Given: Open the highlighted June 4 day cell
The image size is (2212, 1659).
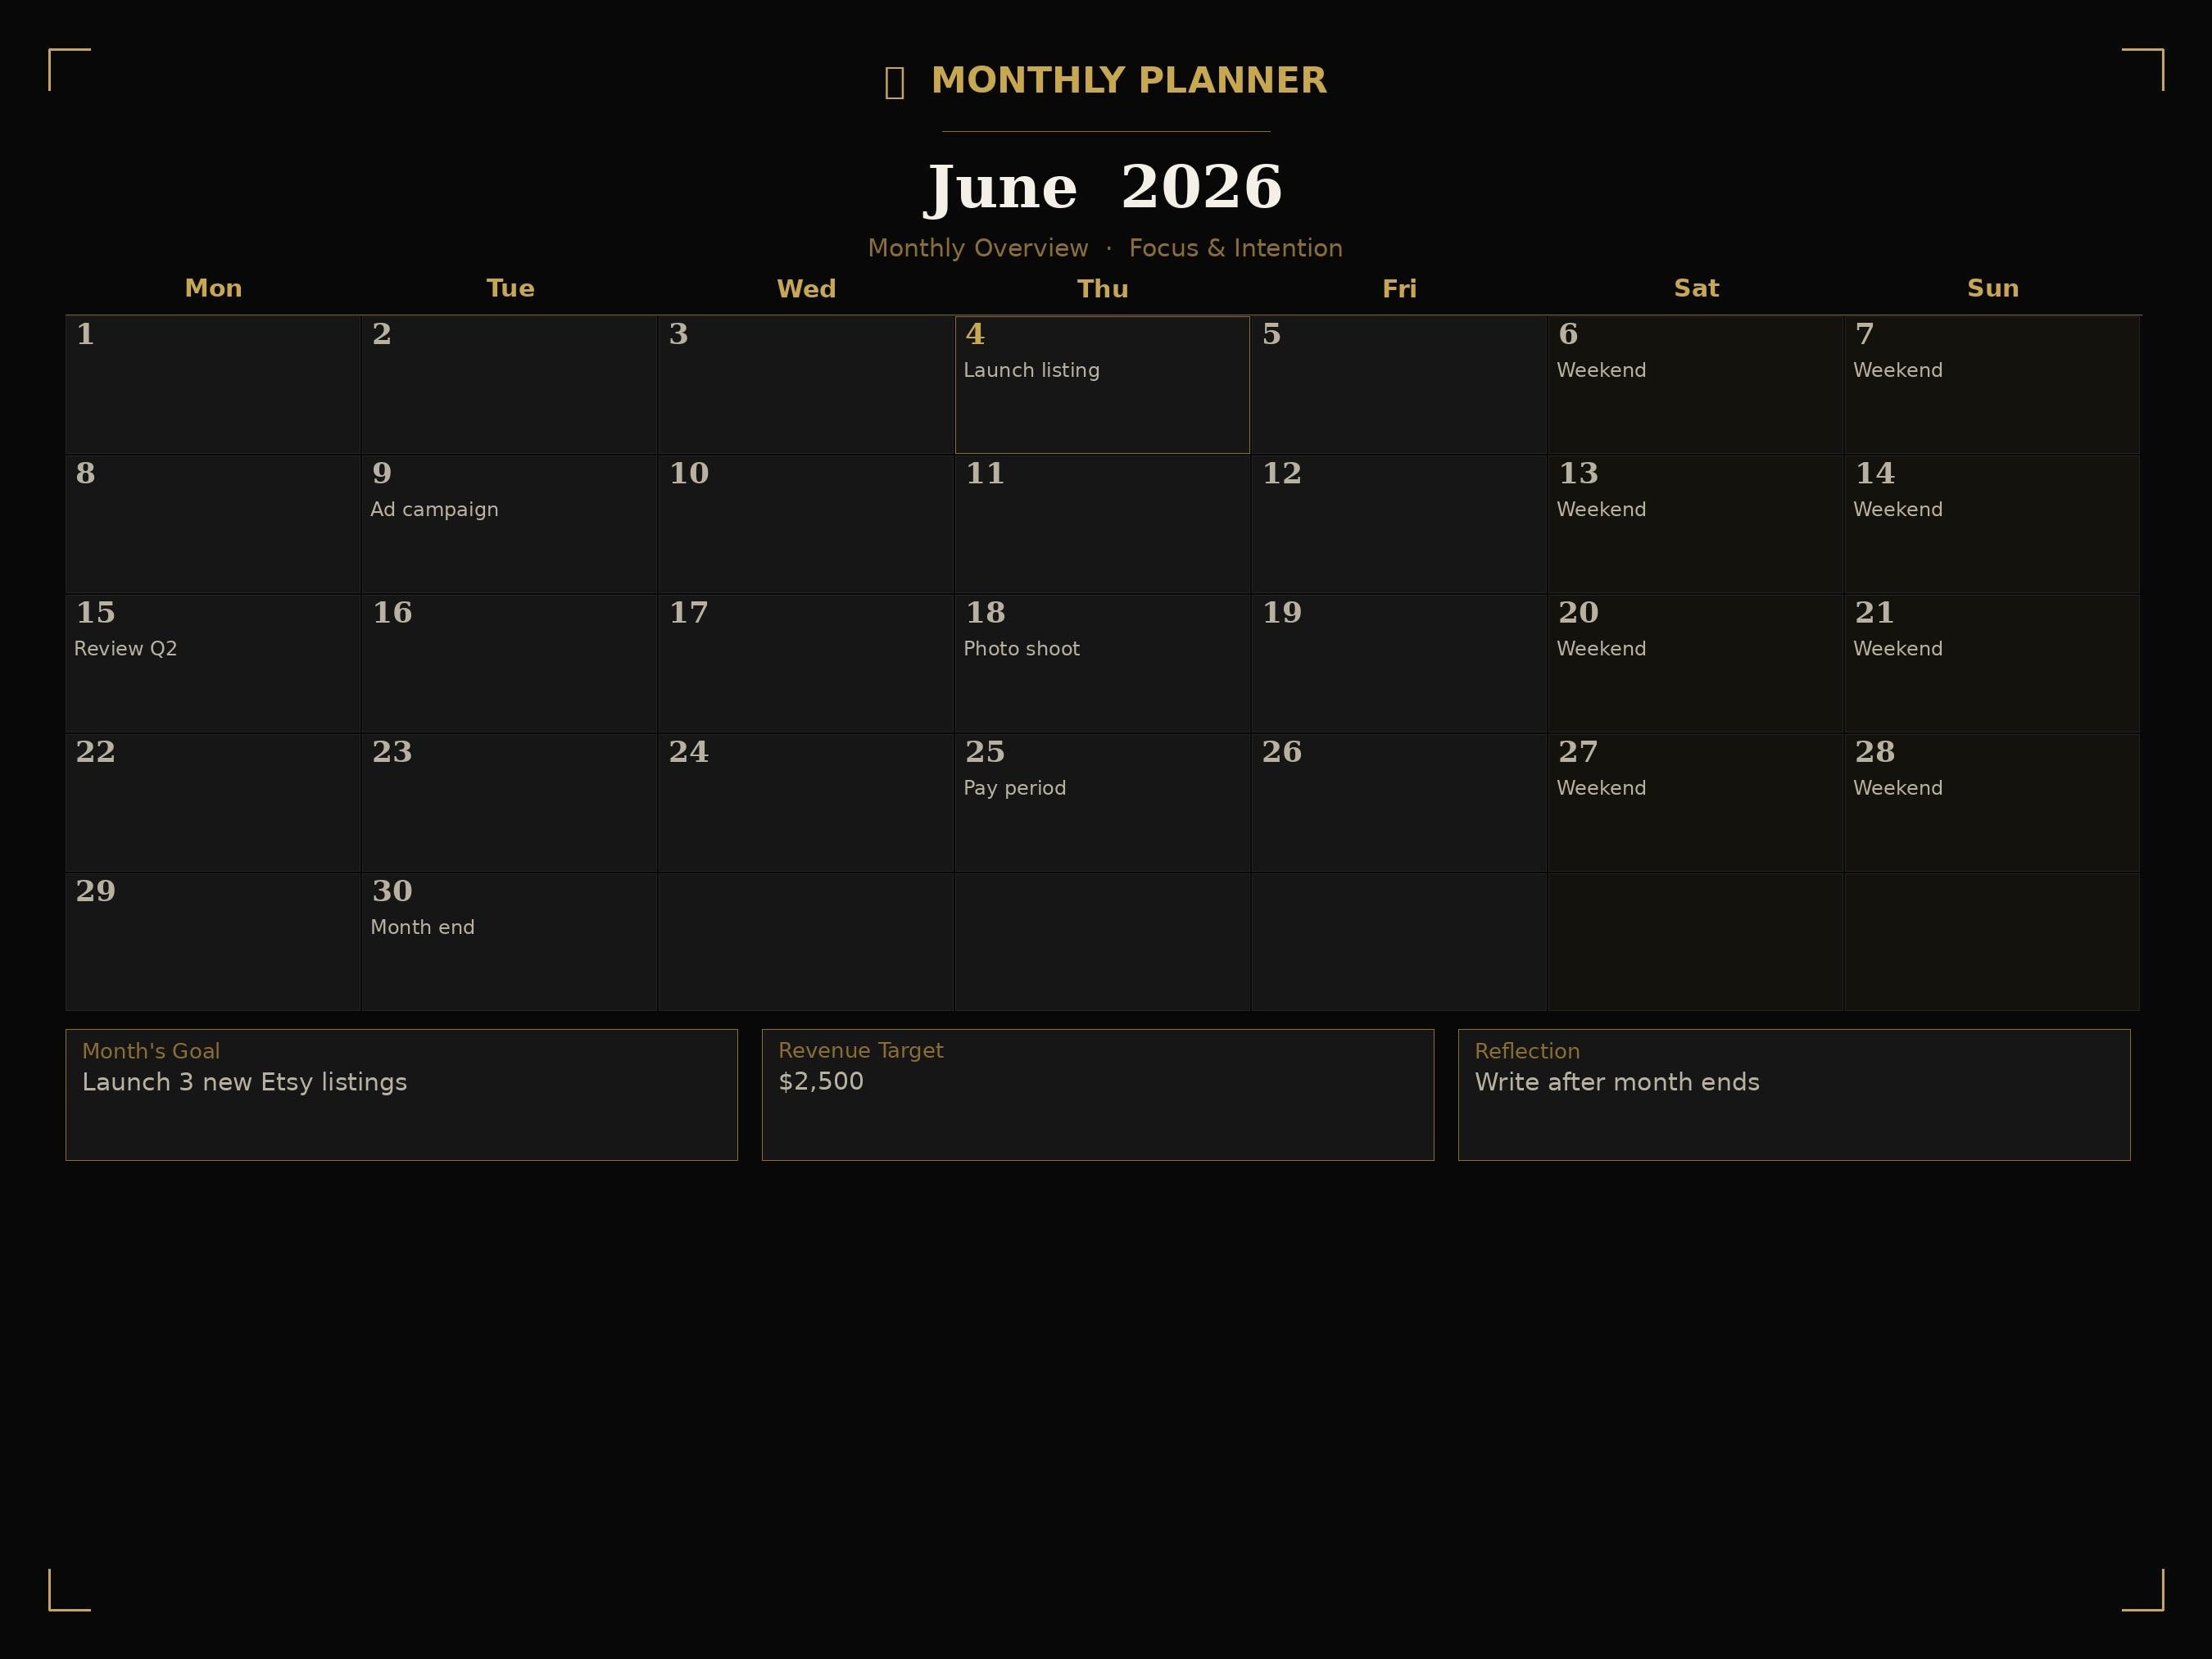Looking at the screenshot, I should [x=1102, y=385].
